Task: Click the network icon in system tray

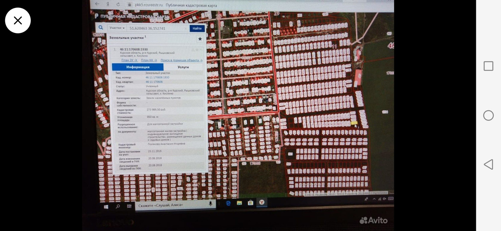Action: pyautogui.click(x=380, y=199)
